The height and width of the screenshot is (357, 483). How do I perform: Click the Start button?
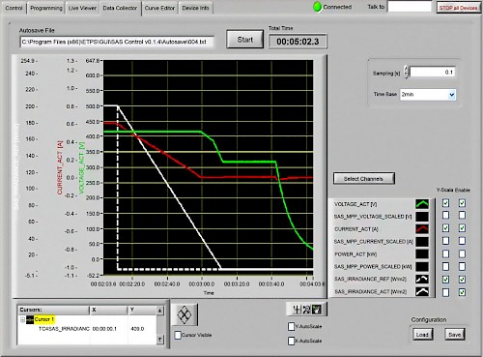click(244, 40)
